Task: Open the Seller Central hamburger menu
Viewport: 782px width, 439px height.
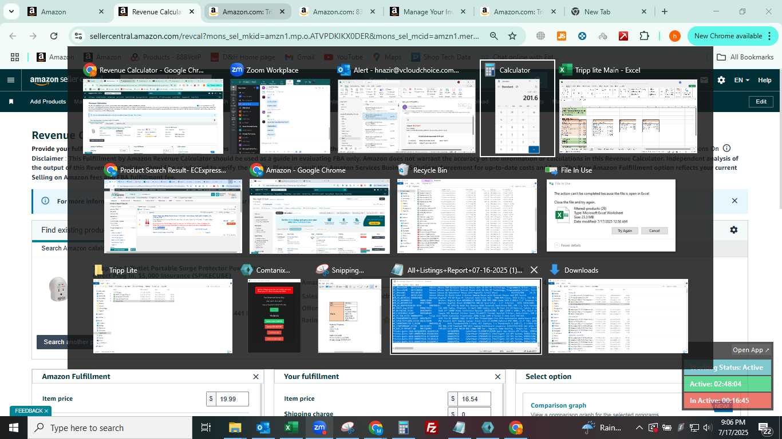Action: point(10,80)
